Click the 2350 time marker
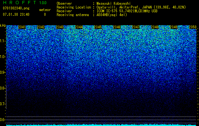 [193, 27]
